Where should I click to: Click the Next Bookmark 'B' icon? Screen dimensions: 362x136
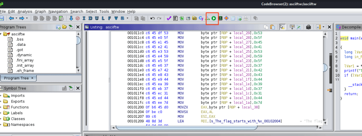coord(122,18)
